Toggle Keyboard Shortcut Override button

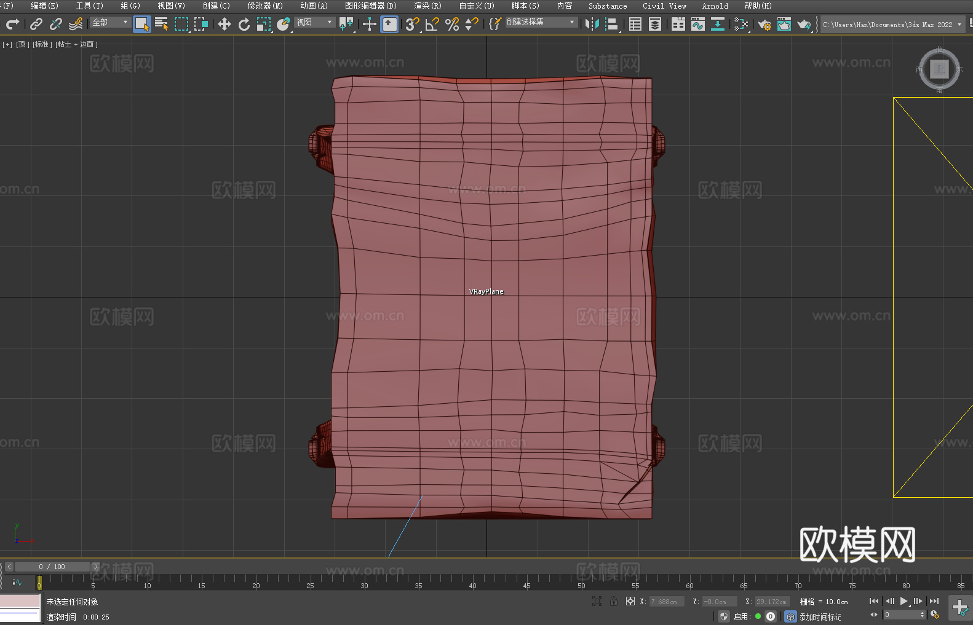[389, 24]
